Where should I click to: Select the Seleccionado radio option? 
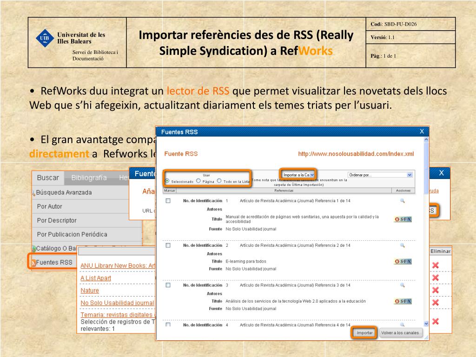point(167,181)
